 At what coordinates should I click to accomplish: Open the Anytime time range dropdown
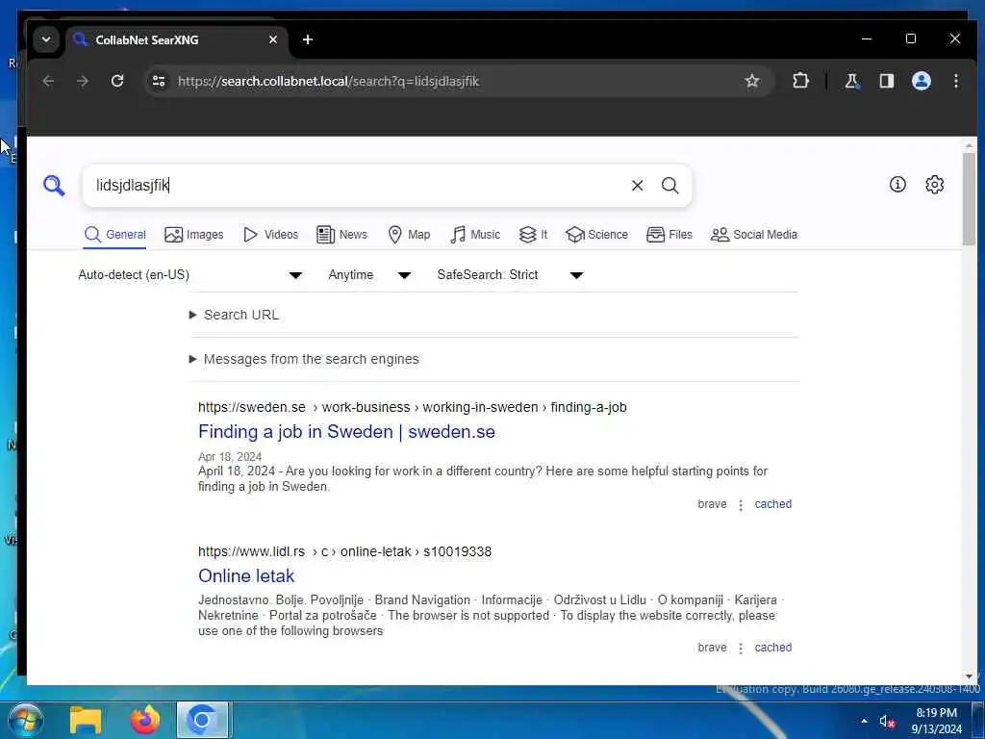(369, 274)
